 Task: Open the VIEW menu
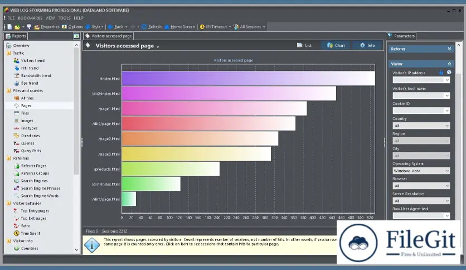(x=50, y=18)
